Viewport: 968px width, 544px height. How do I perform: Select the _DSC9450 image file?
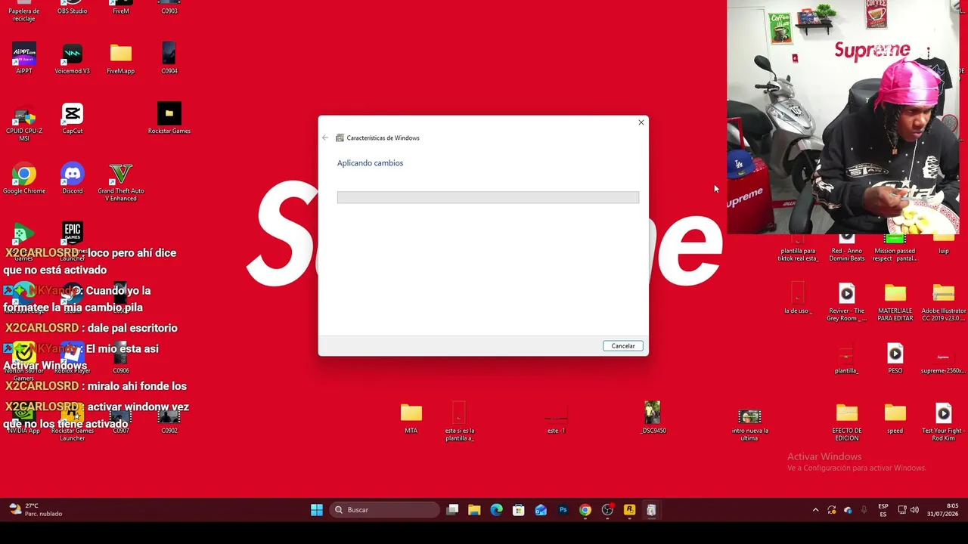click(653, 418)
